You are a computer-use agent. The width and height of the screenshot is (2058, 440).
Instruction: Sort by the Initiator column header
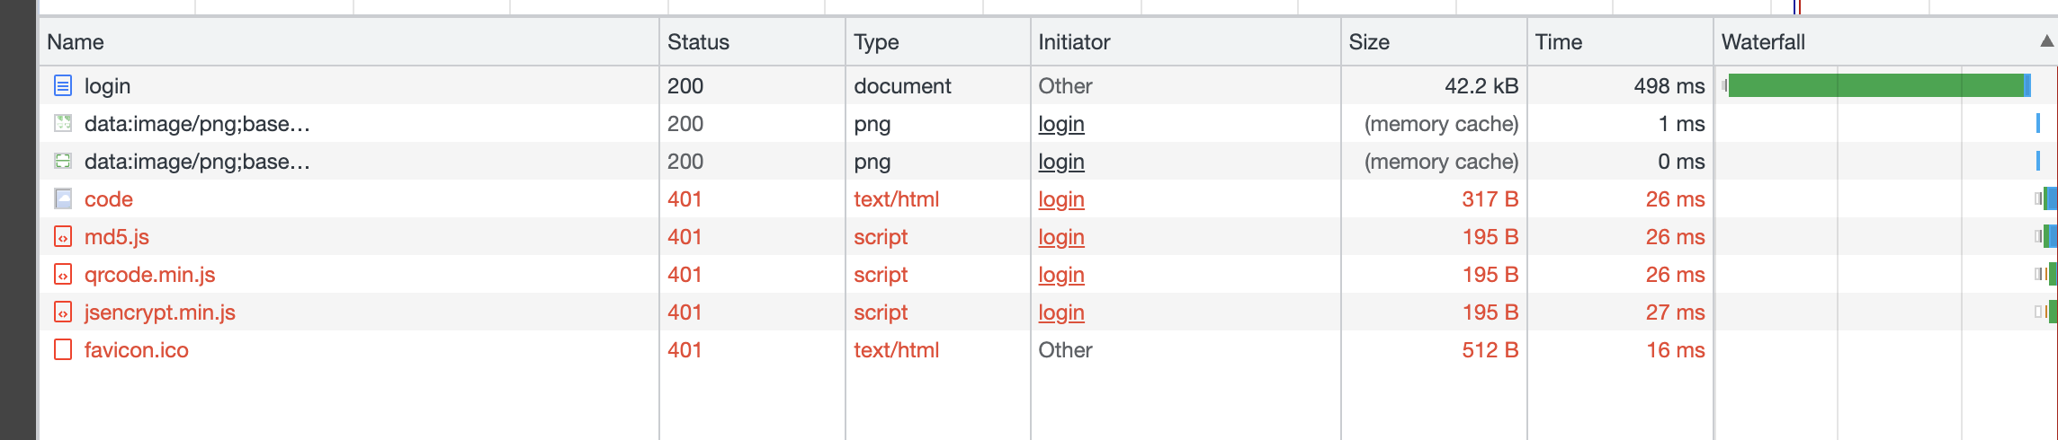click(1074, 42)
